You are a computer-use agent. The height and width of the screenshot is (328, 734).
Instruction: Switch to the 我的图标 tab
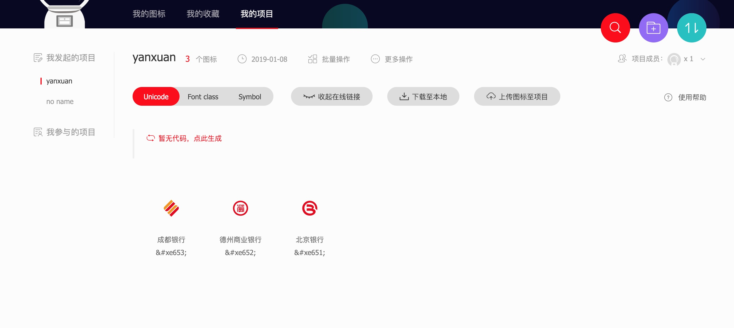click(150, 14)
